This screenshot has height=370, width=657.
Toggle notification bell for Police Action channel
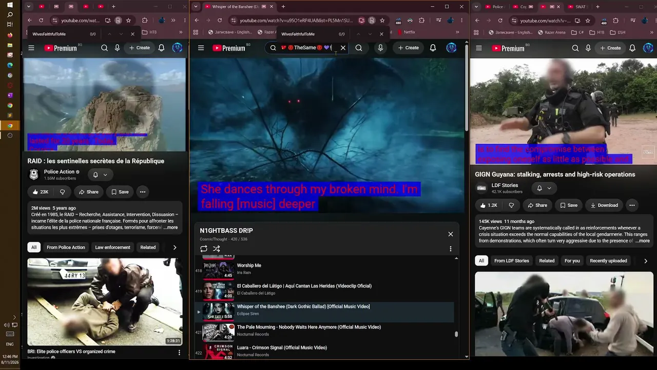point(100,175)
